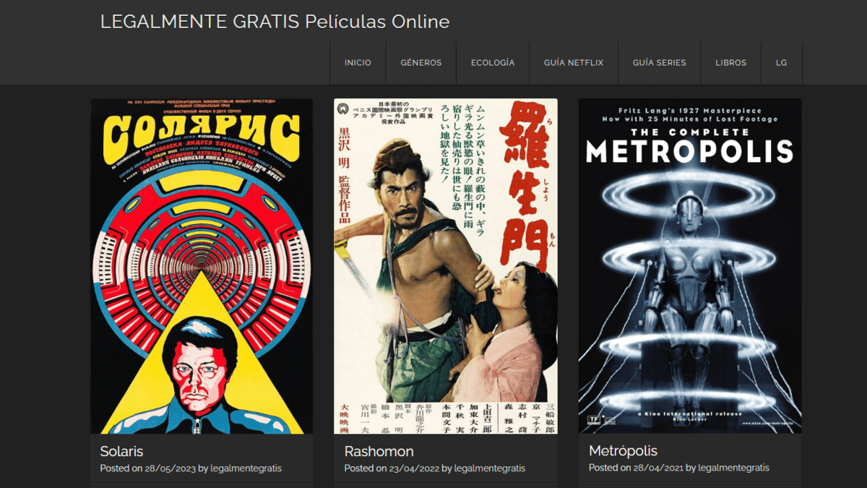This screenshot has width=867, height=488.
Task: Open the INICIO menu item
Action: click(x=358, y=63)
